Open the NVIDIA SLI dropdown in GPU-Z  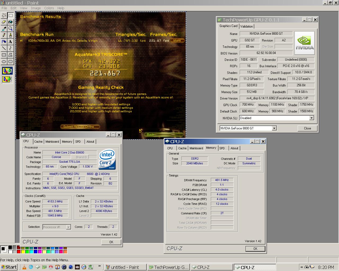point(311,118)
